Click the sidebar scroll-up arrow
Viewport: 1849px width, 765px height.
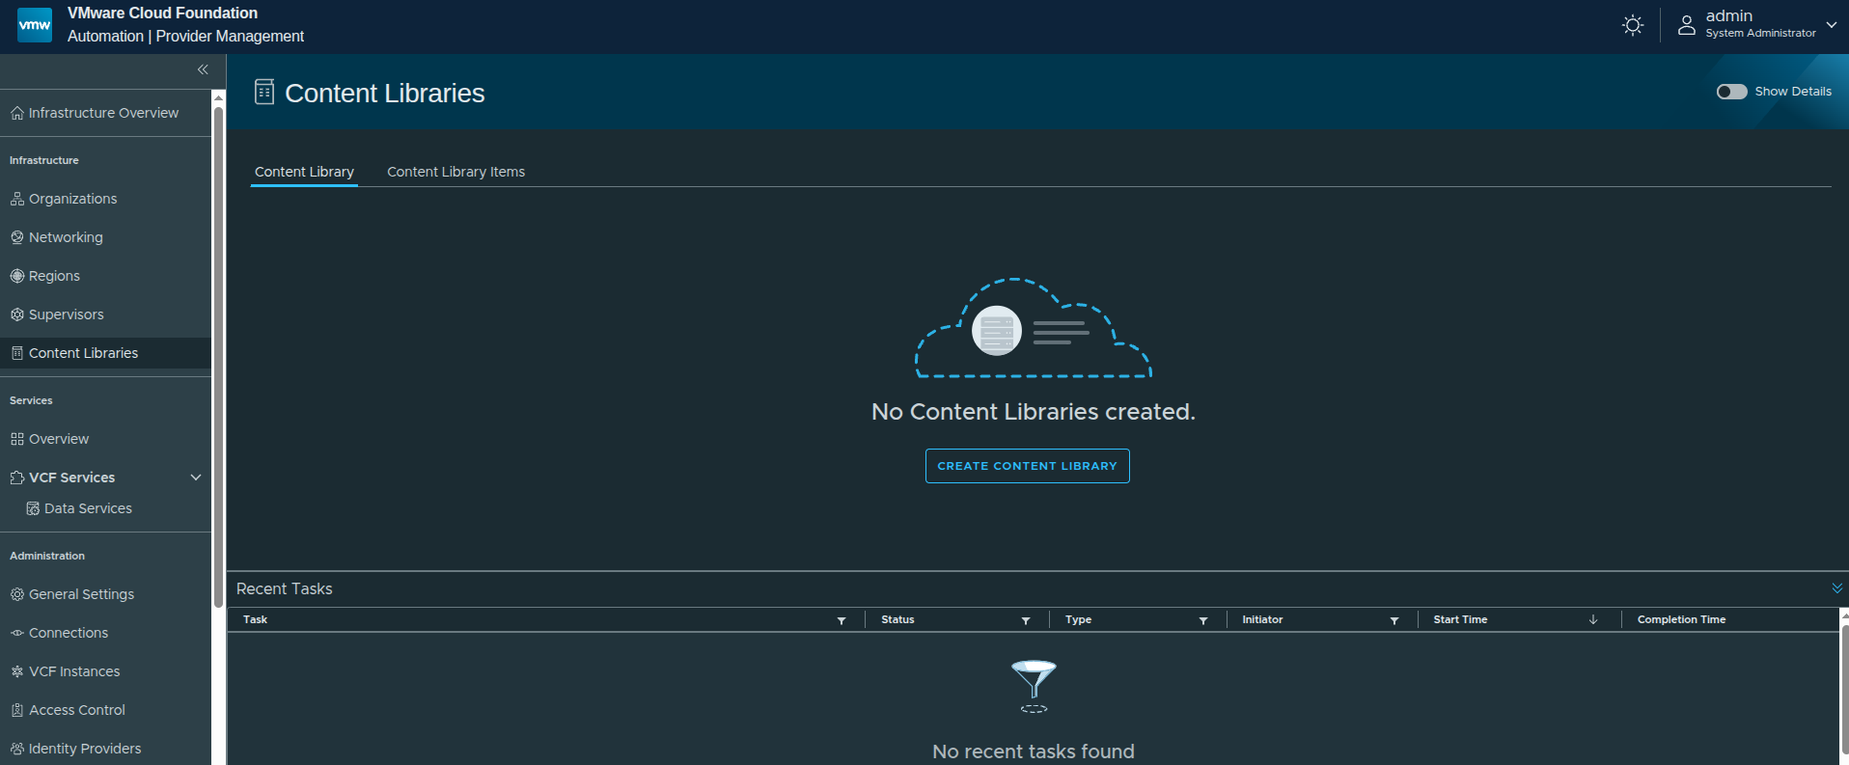click(218, 97)
